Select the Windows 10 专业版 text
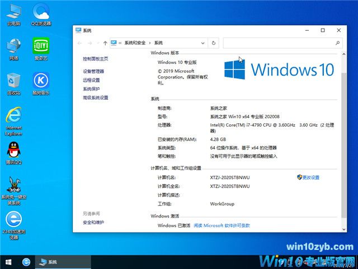Image resolution: width=358 pixels, height=269 pixels. [x=177, y=62]
